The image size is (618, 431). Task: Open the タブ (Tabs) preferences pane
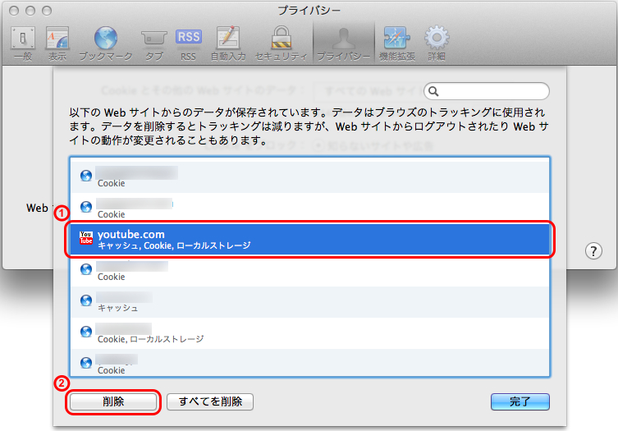click(153, 44)
